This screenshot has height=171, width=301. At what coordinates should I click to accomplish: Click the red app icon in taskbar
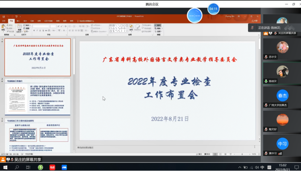pos(52,167)
